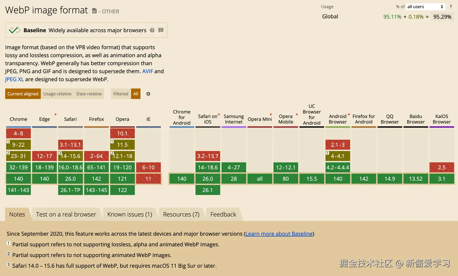The image size is (458, 276).
Task: Open the Known issues (1) tab
Action: click(x=130, y=214)
